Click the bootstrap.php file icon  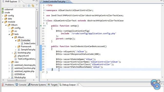tap(15, 53)
